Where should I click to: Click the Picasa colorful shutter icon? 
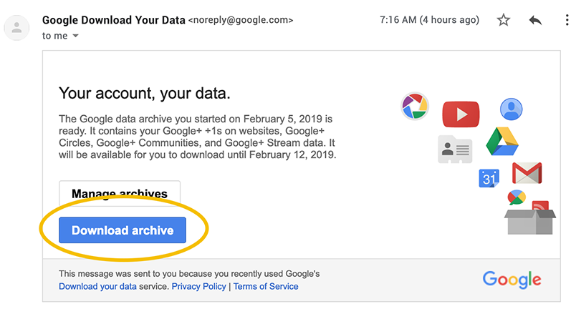click(415, 107)
